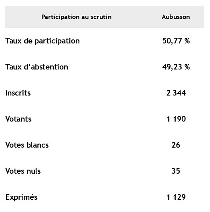Click the 35 votes nuls value
Screen dimensions: 210x212
click(x=176, y=171)
